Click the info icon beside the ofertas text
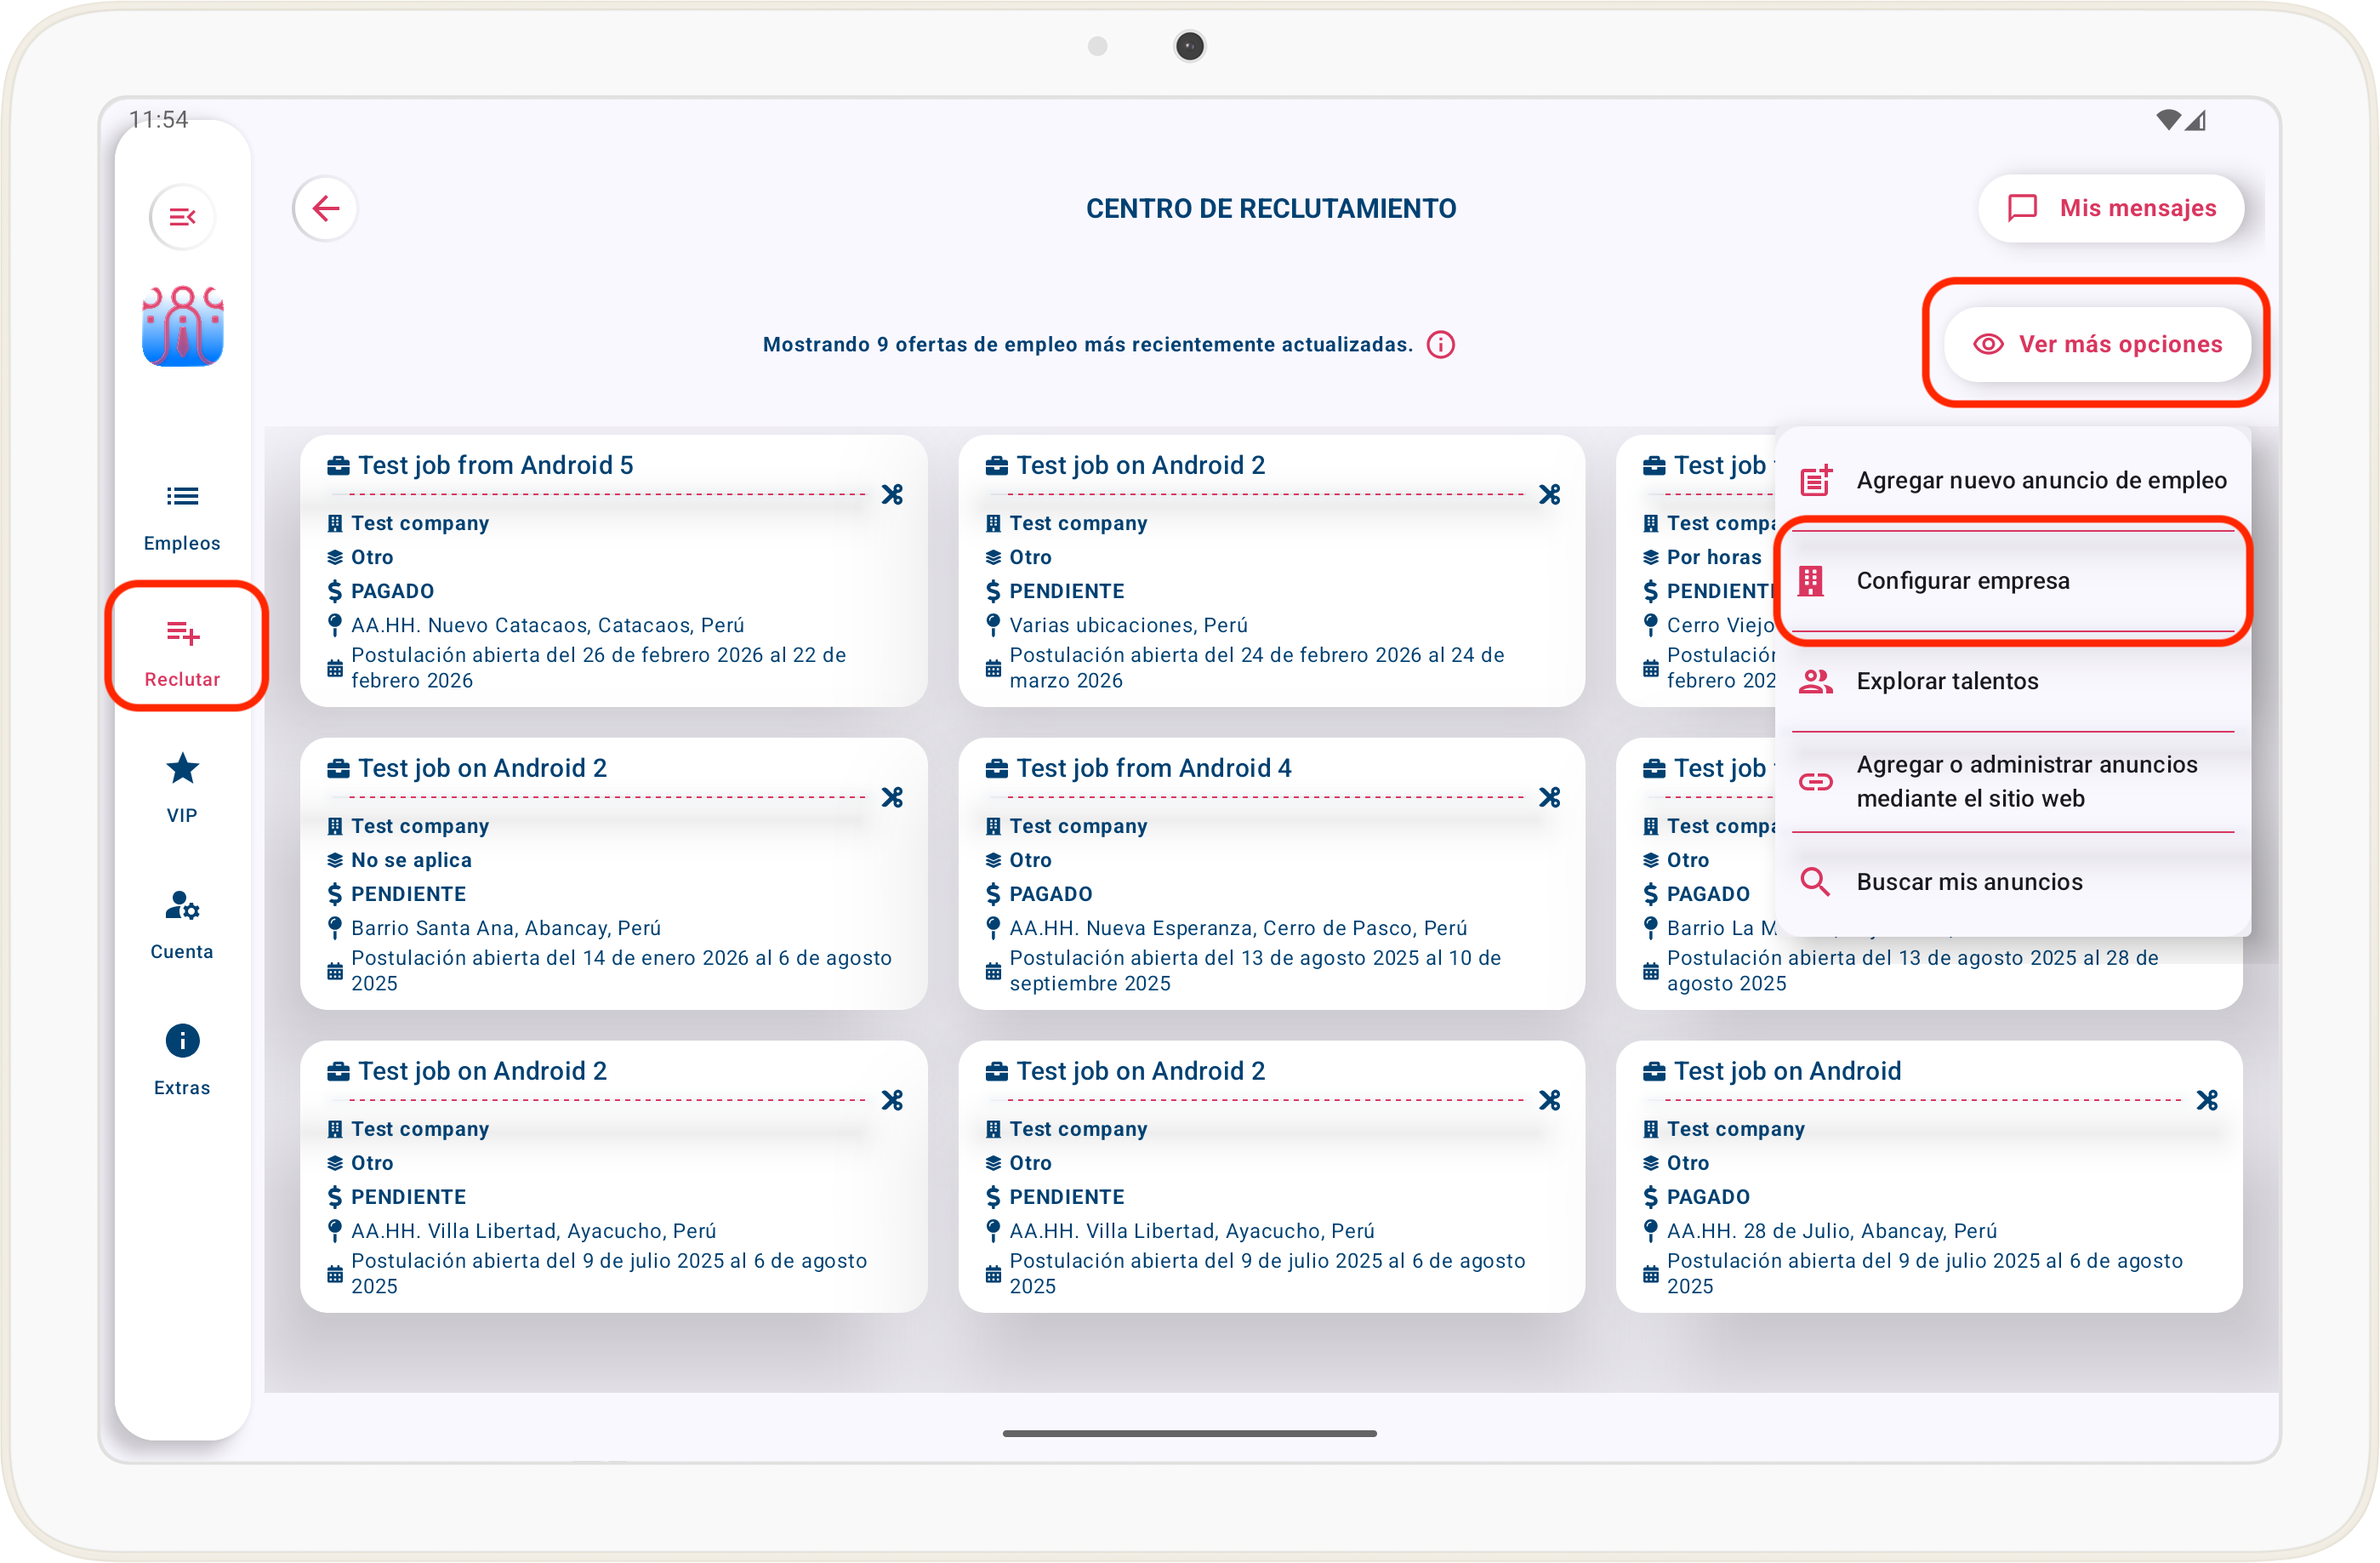This screenshot has height=1563, width=2380. coord(1440,345)
